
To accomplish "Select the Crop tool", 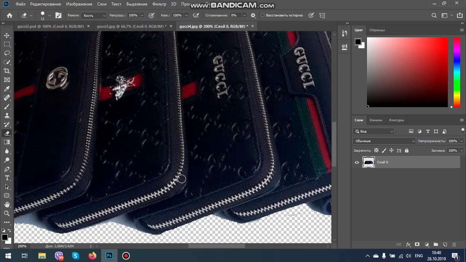I will 7,71.
